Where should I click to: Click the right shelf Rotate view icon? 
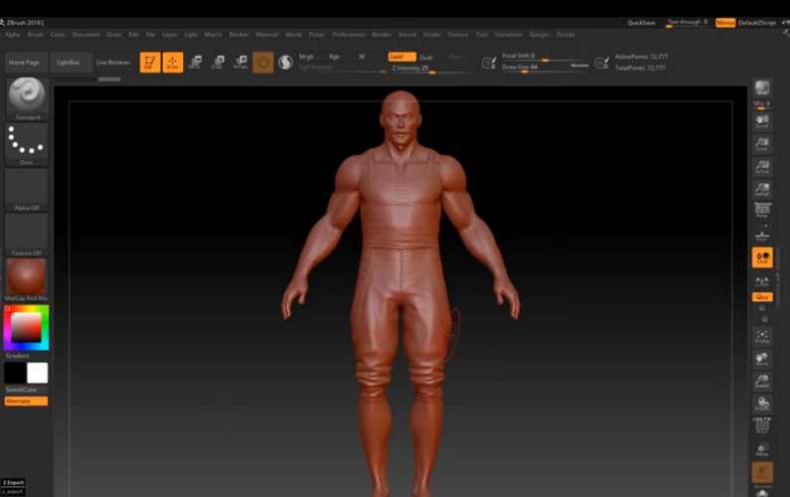762,405
